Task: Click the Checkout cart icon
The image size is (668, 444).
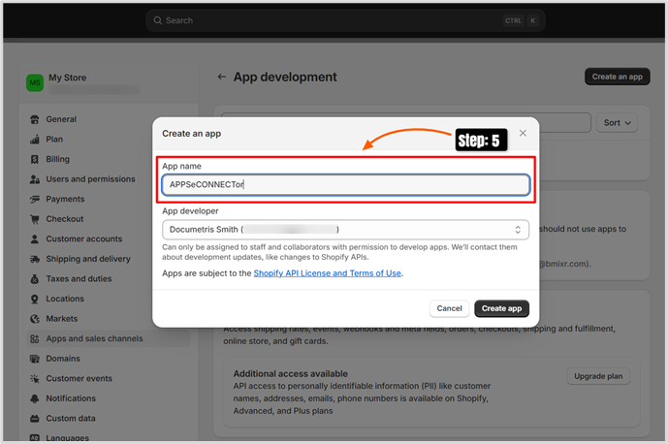Action: point(35,219)
